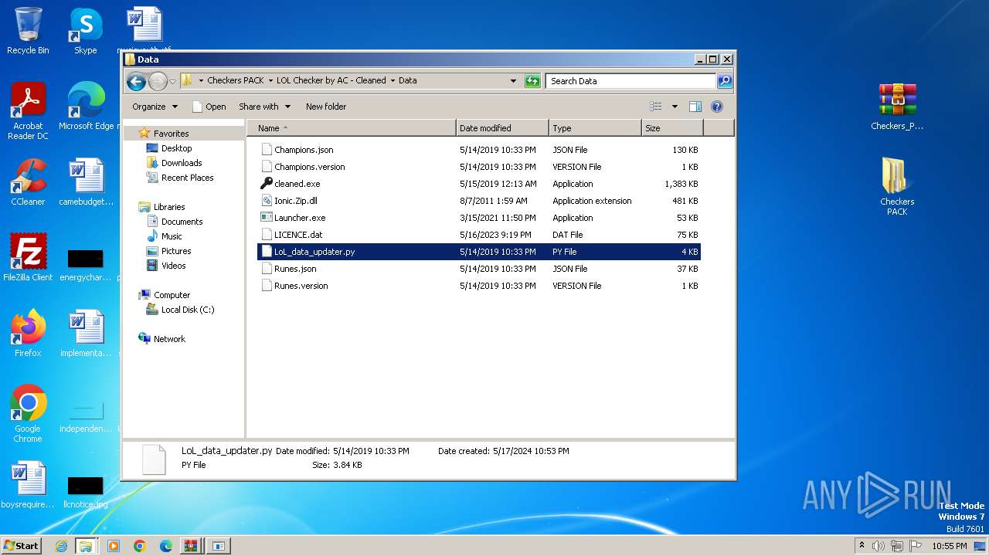989x556 pixels.
Task: Select Google Chrome desktop icon
Action: (28, 415)
